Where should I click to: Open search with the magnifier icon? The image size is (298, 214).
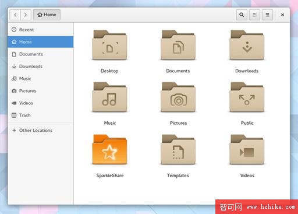[x=242, y=15]
